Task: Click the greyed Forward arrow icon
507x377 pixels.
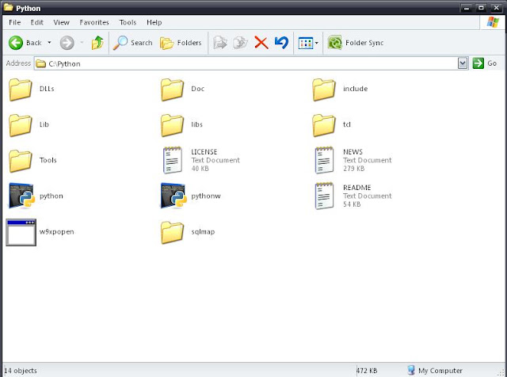Action: tap(67, 43)
